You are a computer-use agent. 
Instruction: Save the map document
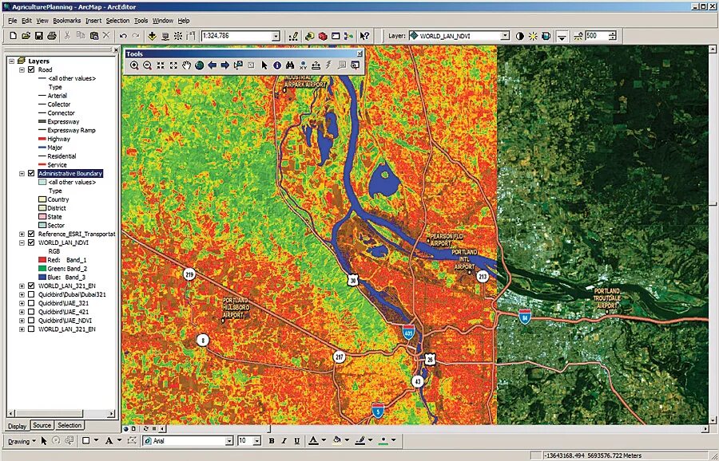click(38, 36)
